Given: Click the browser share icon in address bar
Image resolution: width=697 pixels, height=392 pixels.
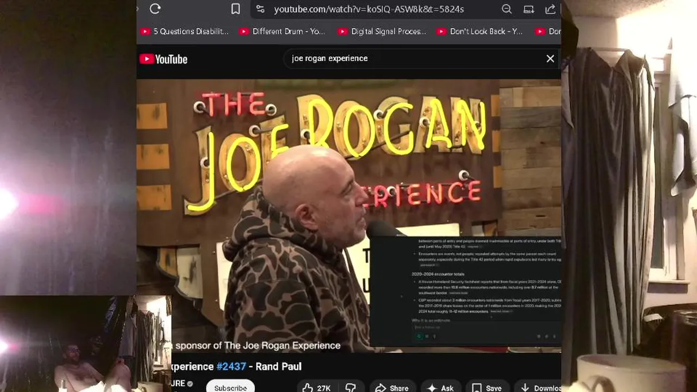Looking at the screenshot, I should click(x=550, y=9).
